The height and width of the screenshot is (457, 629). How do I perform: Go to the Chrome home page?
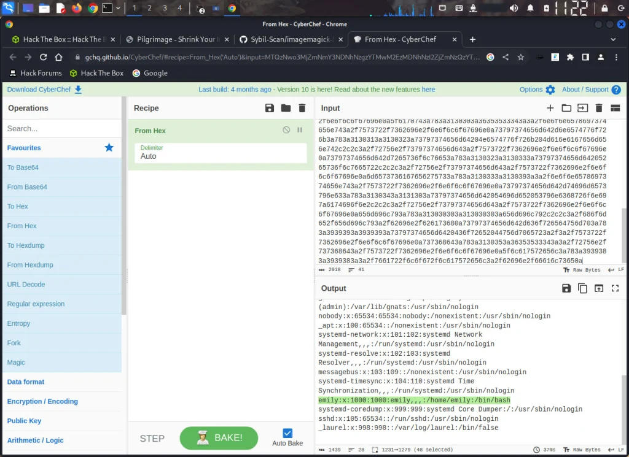[x=58, y=57]
